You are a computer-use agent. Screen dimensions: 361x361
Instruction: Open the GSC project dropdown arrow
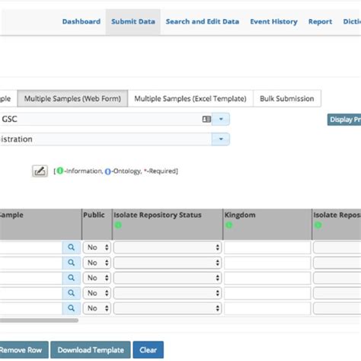coord(221,119)
